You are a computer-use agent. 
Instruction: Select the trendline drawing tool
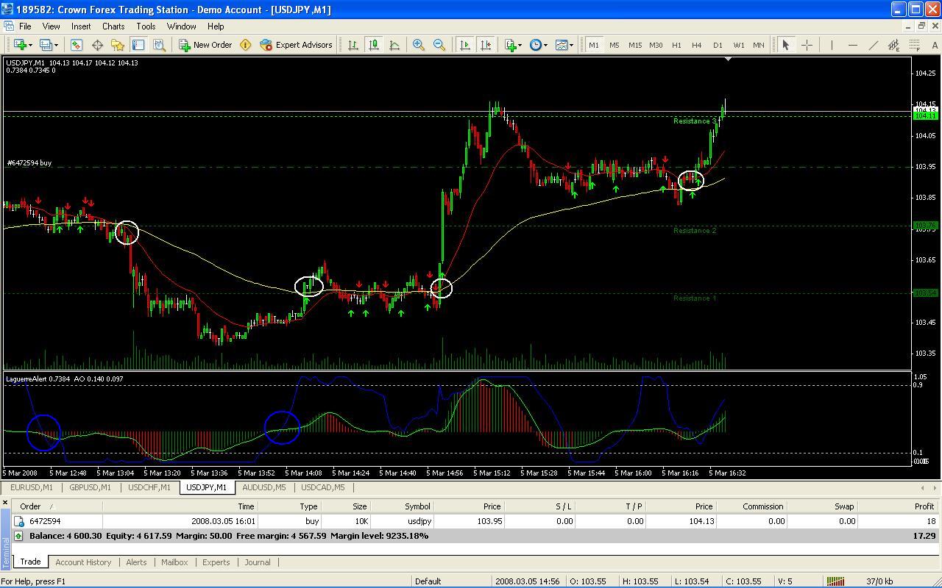click(873, 45)
